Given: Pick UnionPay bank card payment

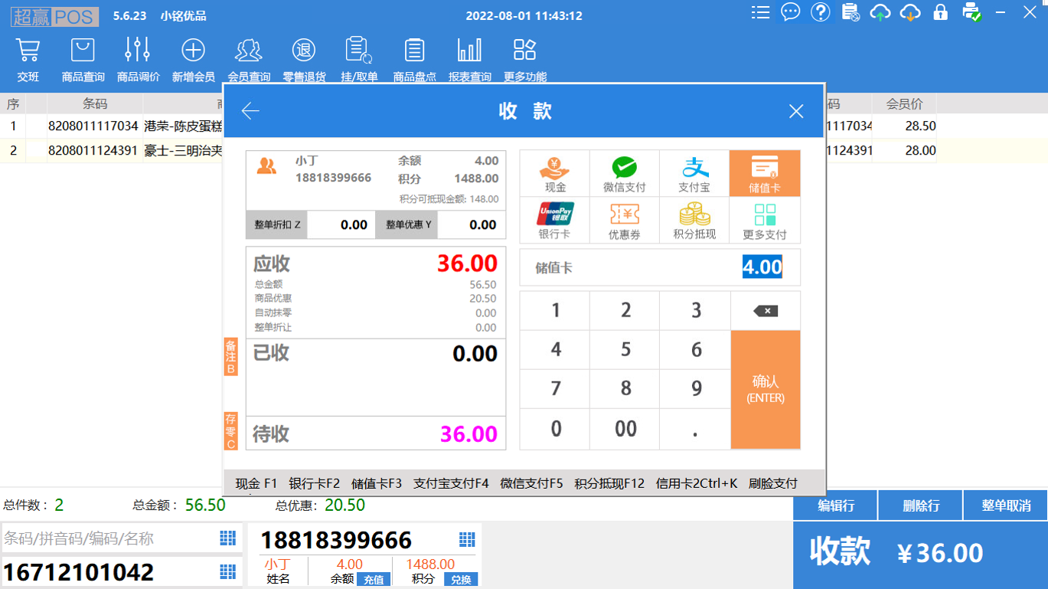Looking at the screenshot, I should point(554,221).
